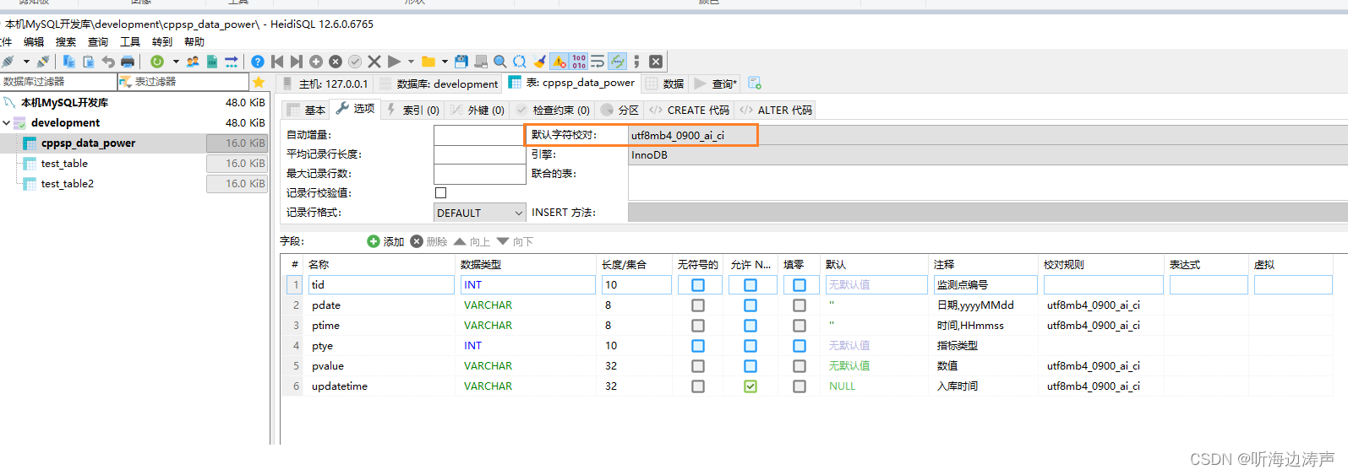The width and height of the screenshot is (1348, 475).
Task: Select the cppsp_data_power table
Action: (88, 143)
